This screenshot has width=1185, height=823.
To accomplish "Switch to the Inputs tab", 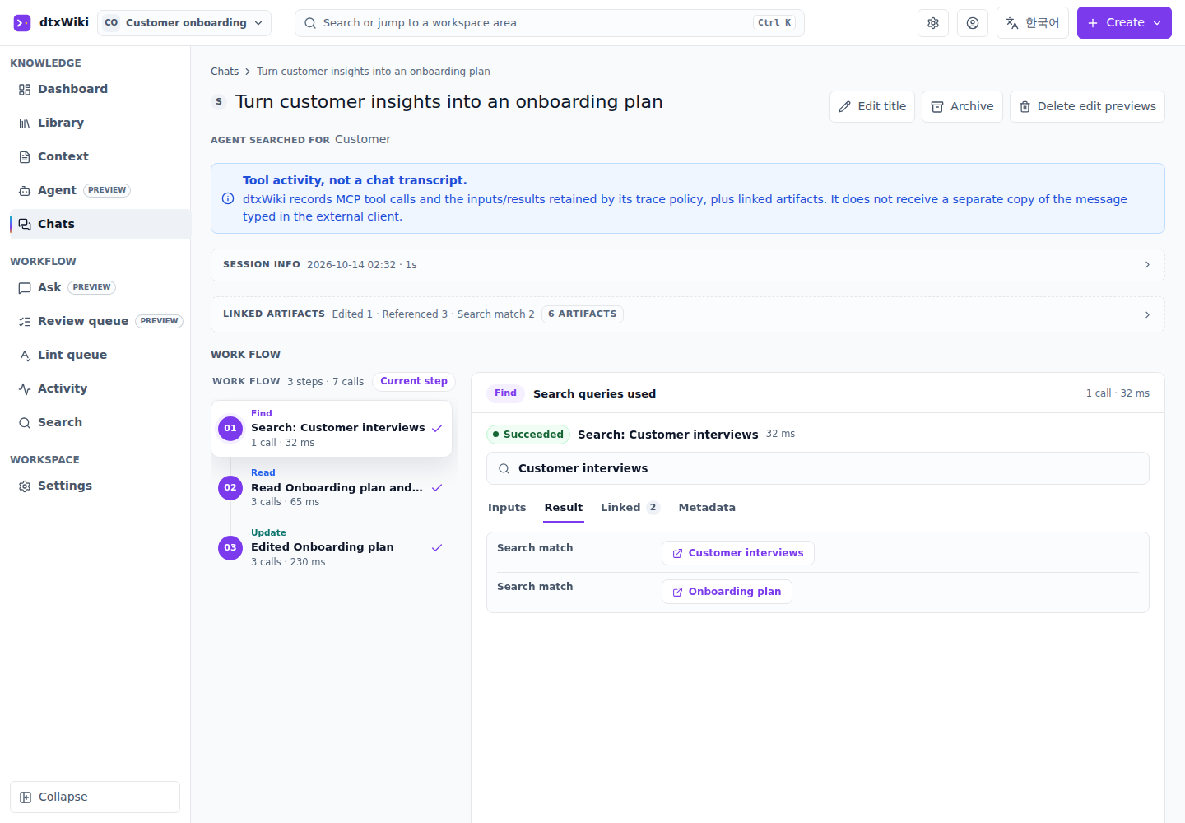I will (507, 508).
